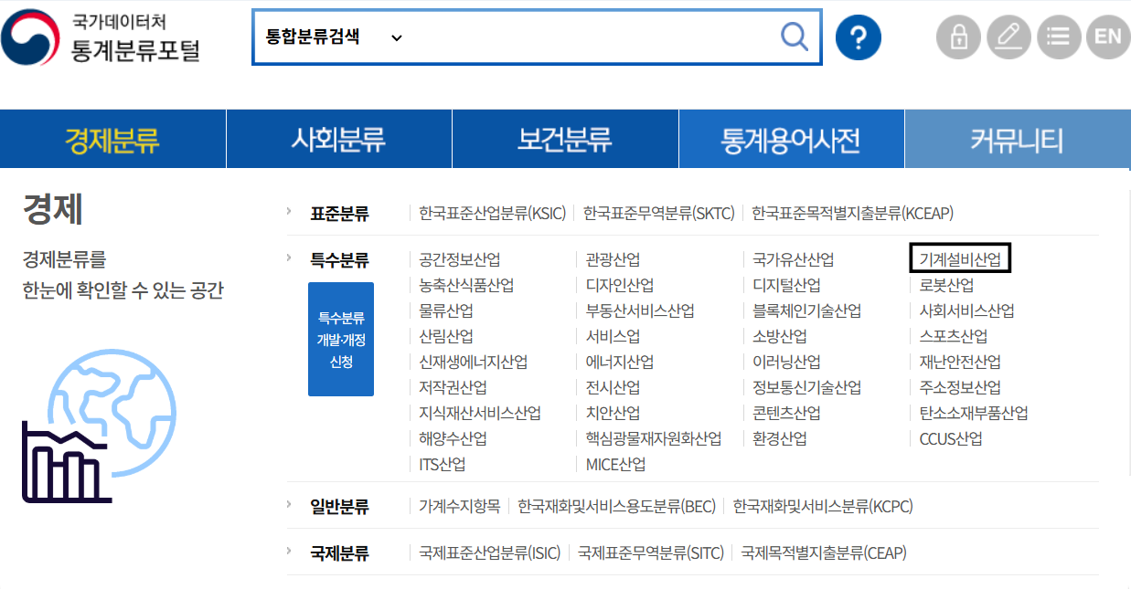Expand the 일반분류 chevron arrow
Image resolution: width=1131 pixels, height=589 pixels.
tap(289, 503)
